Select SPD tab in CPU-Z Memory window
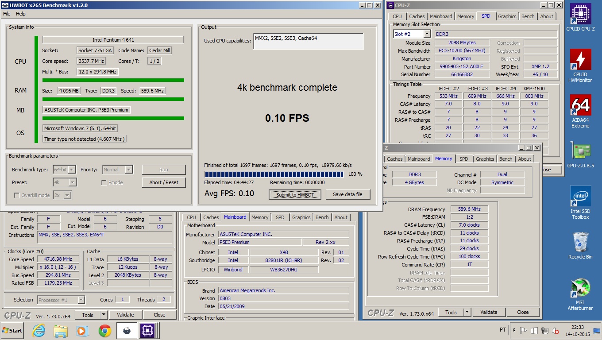 click(x=463, y=159)
